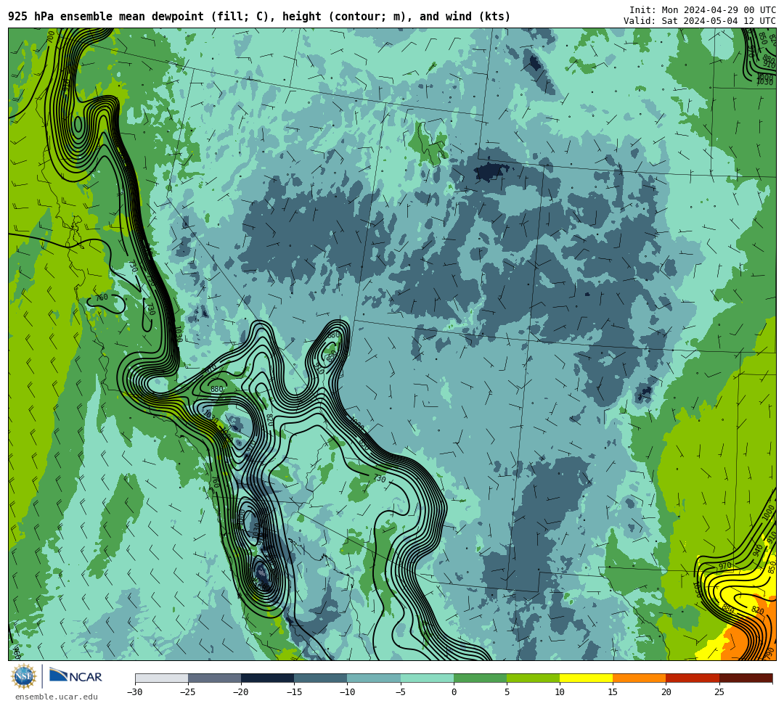784x706 pixels.
Task: Click the '−25' colorbar tick label
Action: coord(188,692)
